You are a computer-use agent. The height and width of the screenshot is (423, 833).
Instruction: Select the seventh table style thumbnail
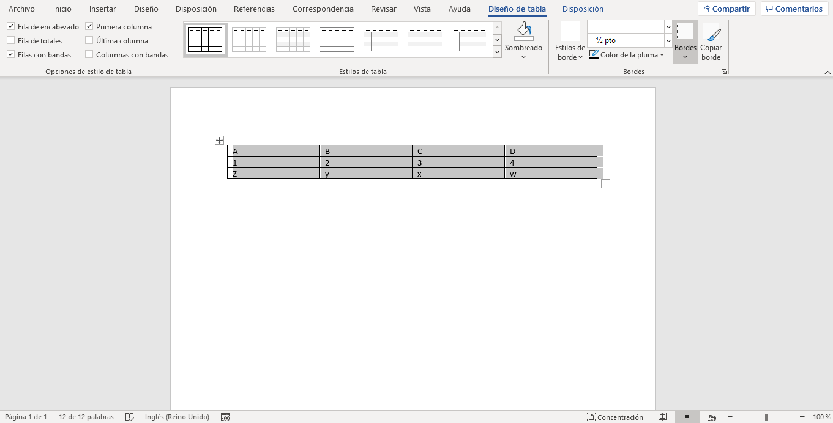point(469,40)
